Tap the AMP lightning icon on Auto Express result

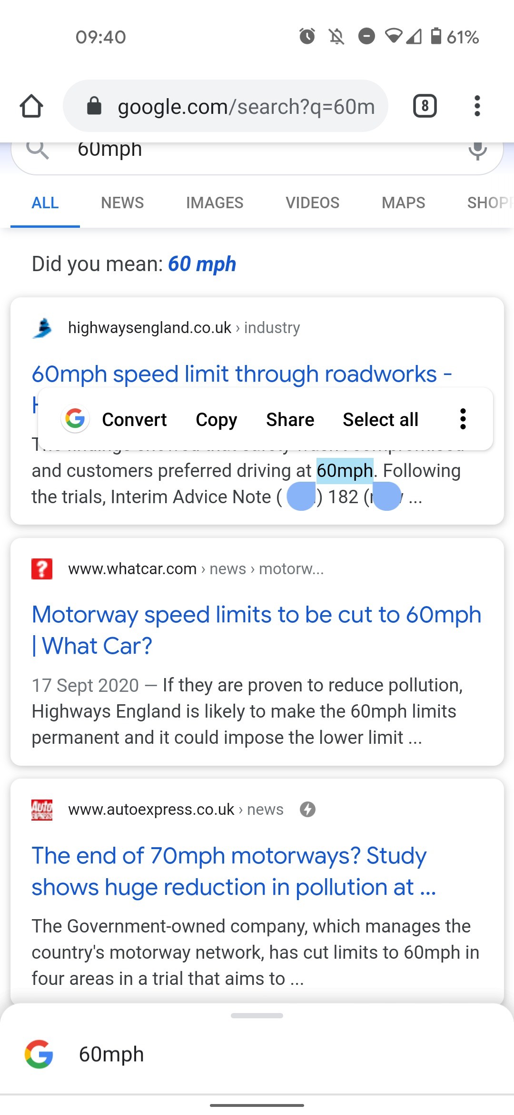(x=307, y=809)
